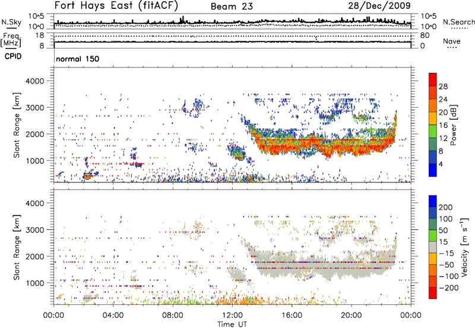Click the '28' power colorbar tick value
The width and height of the screenshot is (475, 328).
point(443,86)
